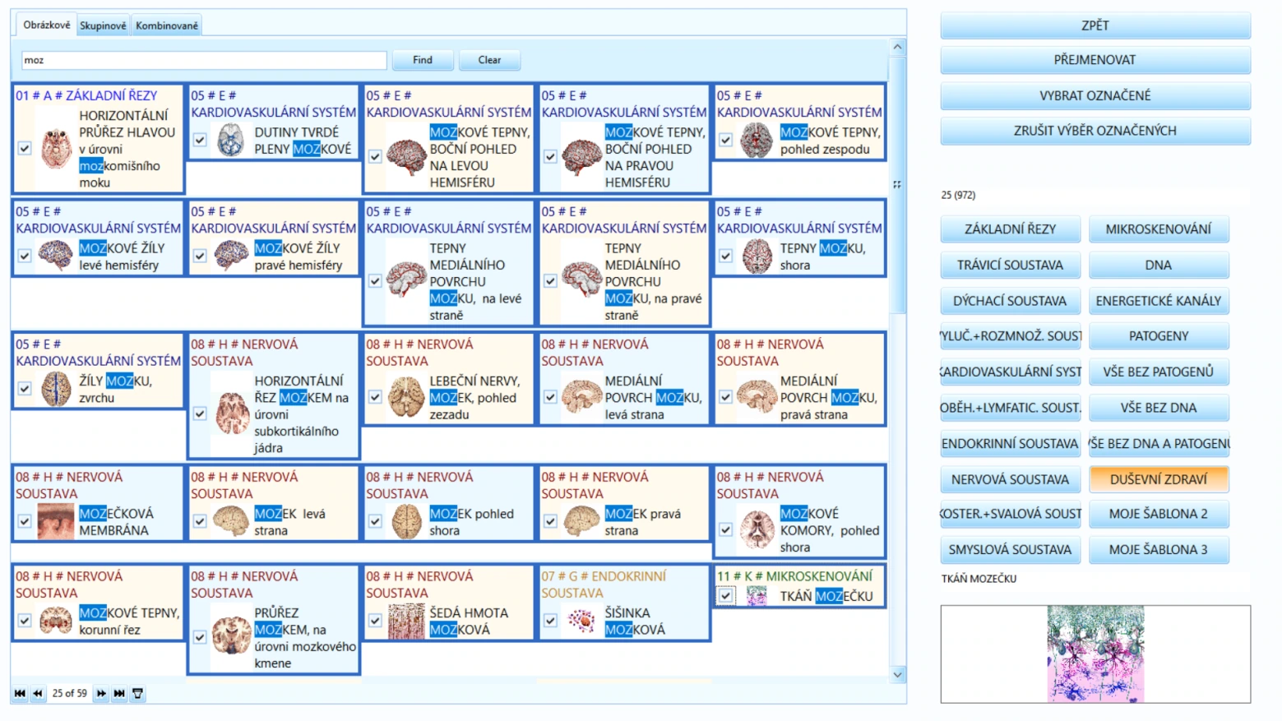Click ZRUŠIT VÝBĚR OZNAČENÝCH button

coord(1095,131)
